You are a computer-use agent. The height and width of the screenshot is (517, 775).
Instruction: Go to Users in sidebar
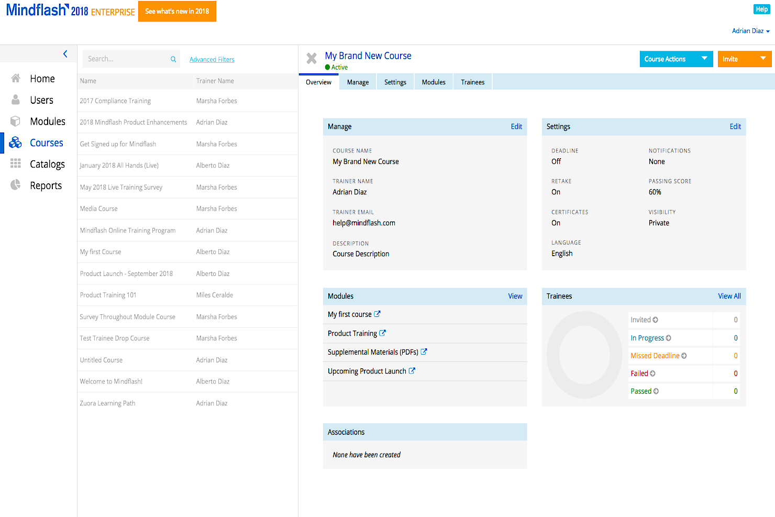(42, 100)
